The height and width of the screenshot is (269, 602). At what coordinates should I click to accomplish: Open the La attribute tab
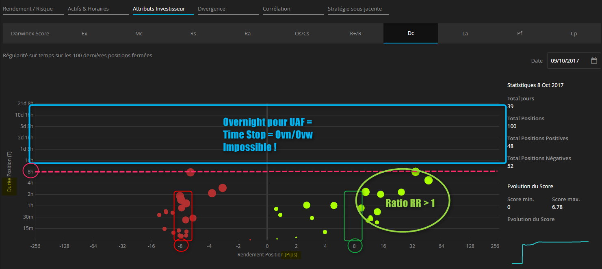coord(465,33)
